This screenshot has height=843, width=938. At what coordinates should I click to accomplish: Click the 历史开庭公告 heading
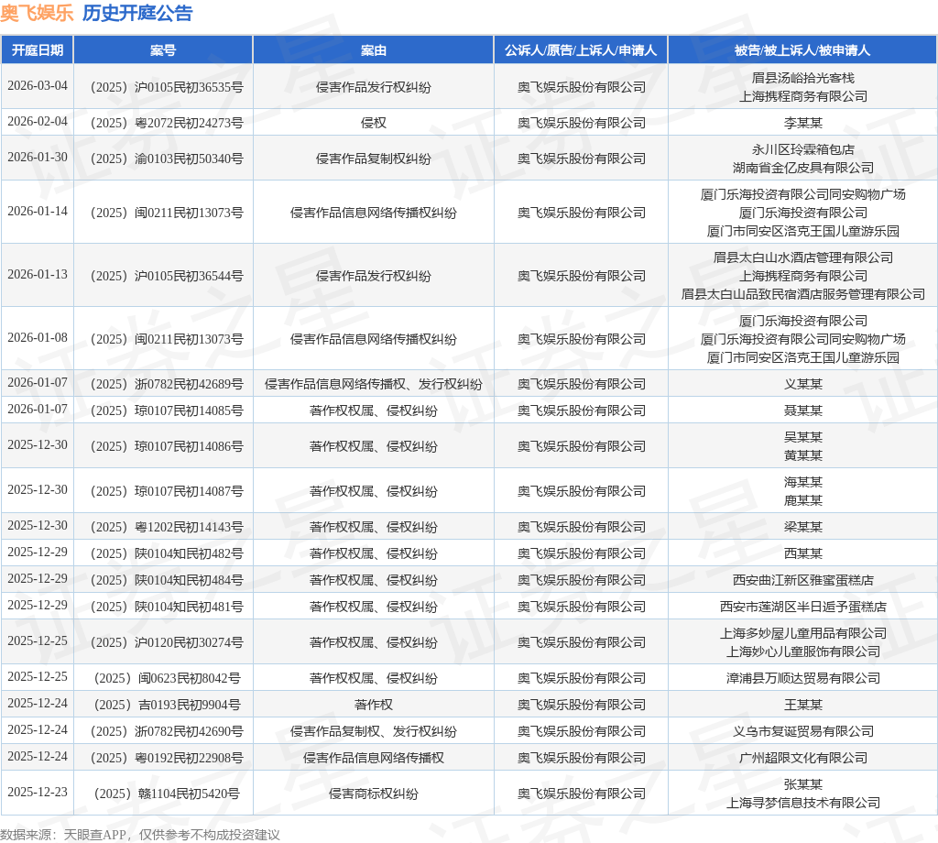point(137,13)
